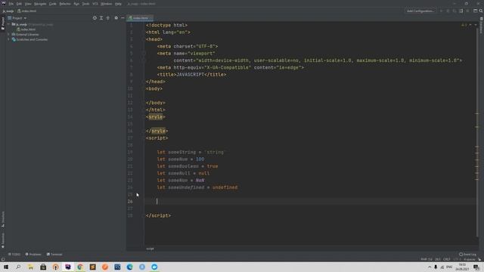Hide the Project tool window with the minus icon
Screen dimensions: 484x272
point(123,18)
